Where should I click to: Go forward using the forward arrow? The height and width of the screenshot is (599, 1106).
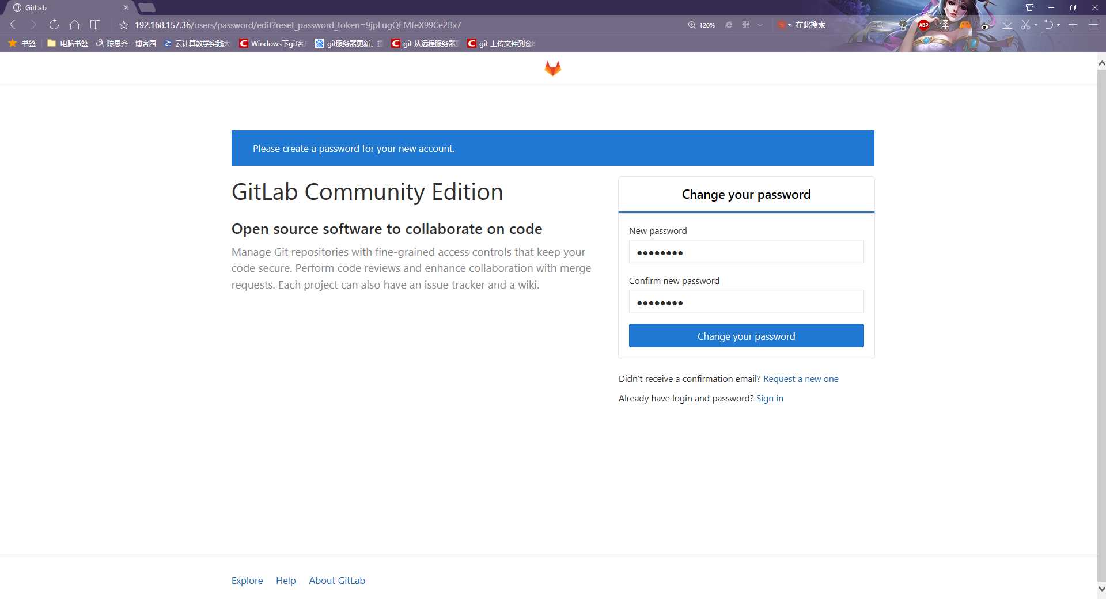pyautogui.click(x=33, y=25)
